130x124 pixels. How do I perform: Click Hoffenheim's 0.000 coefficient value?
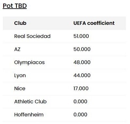(x=80, y=115)
